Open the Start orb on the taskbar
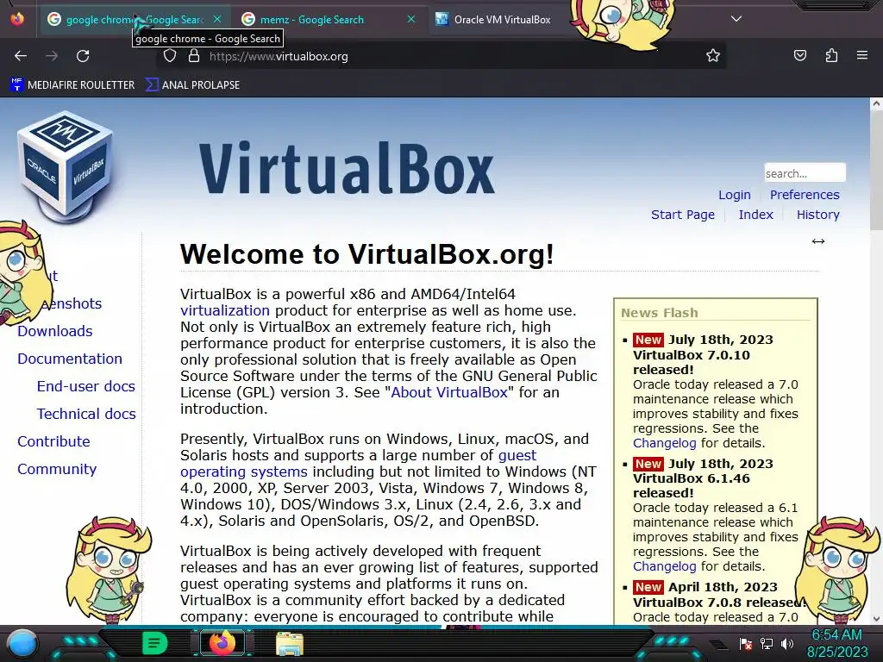 click(x=22, y=643)
